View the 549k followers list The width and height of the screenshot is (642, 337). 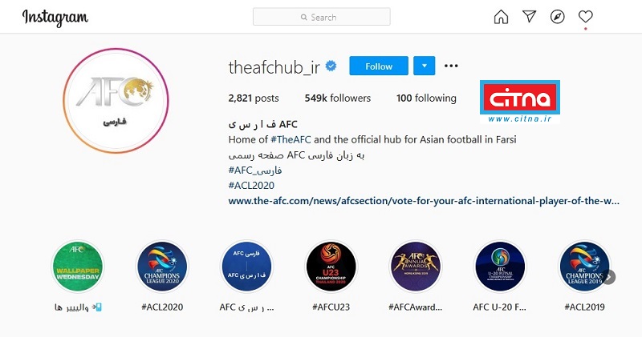(337, 98)
